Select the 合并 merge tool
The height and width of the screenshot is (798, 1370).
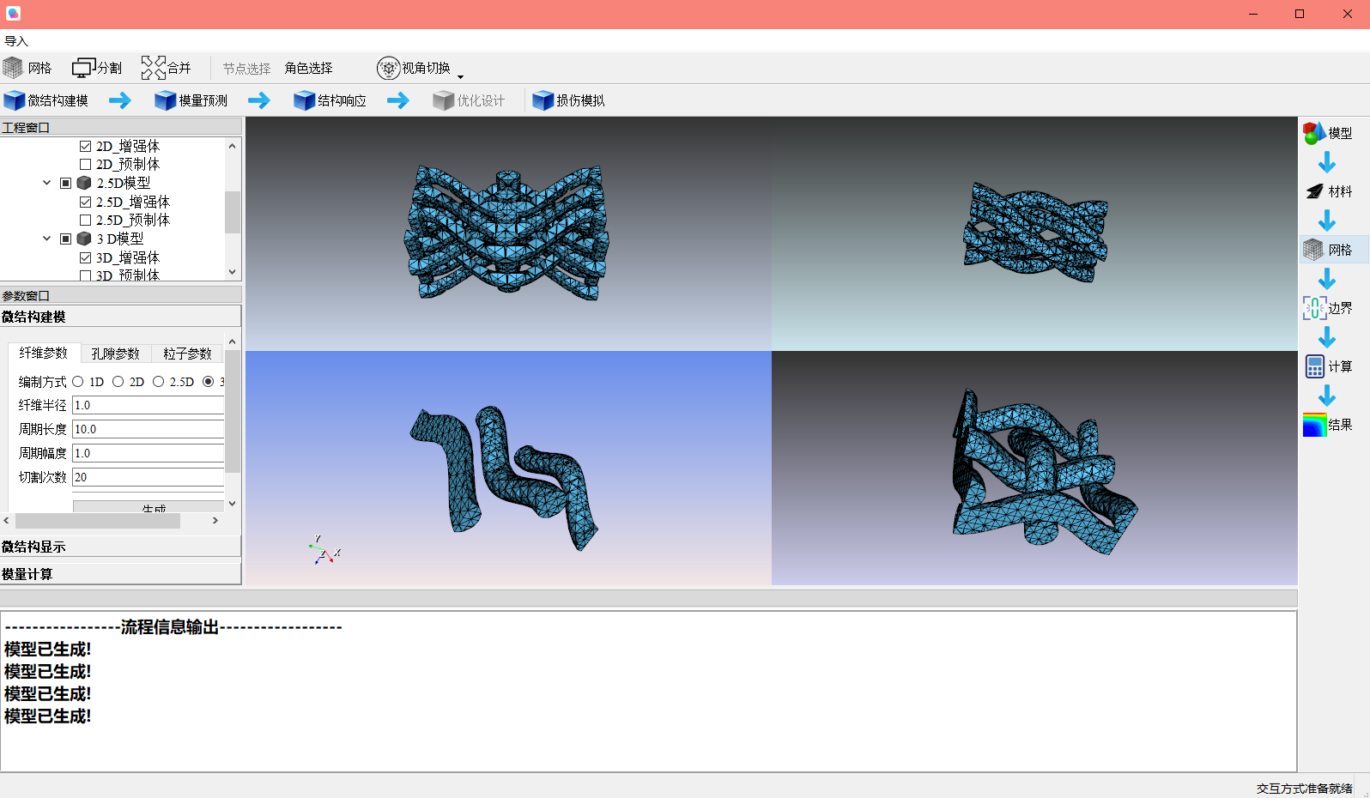(x=166, y=68)
